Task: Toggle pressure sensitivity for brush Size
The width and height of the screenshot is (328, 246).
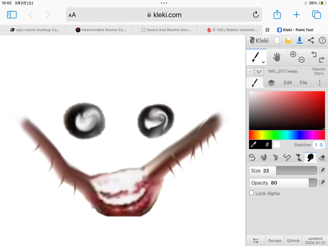Action: pyautogui.click(x=322, y=171)
